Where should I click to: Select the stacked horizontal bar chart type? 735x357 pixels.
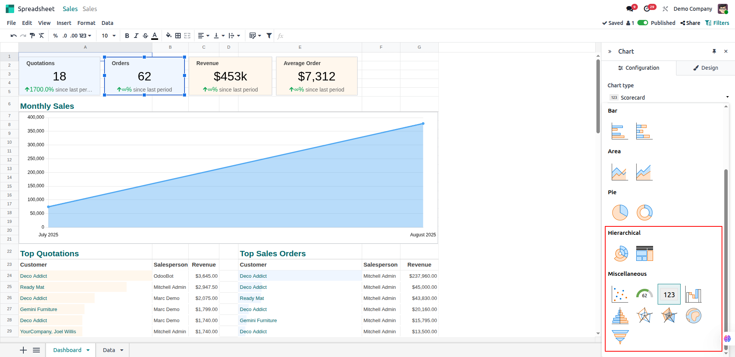pos(644,131)
